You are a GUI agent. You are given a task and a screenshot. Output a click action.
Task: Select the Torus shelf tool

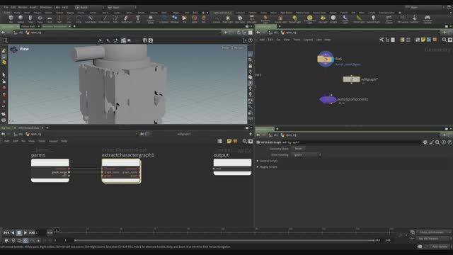click(40, 19)
